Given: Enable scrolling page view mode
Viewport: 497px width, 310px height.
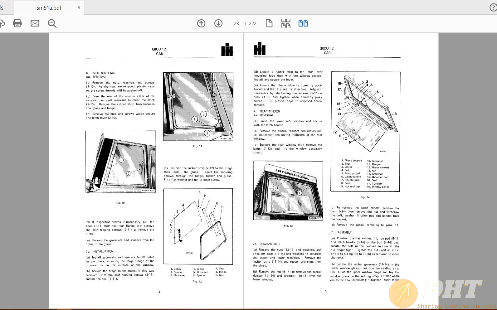Looking at the screenshot, I should click(286, 23).
